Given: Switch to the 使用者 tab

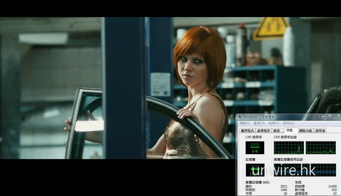Looking at the screenshot, I should [x=320, y=131].
